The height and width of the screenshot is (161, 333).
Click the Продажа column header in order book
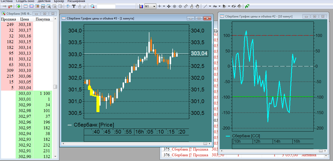[8, 19]
